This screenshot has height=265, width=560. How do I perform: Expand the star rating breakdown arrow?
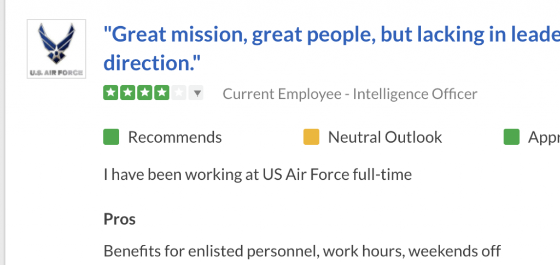pyautogui.click(x=197, y=93)
